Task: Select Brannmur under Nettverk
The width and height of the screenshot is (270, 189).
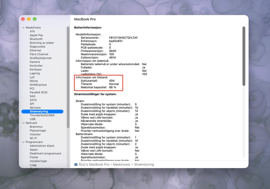Action: pyautogui.click(x=36, y=127)
